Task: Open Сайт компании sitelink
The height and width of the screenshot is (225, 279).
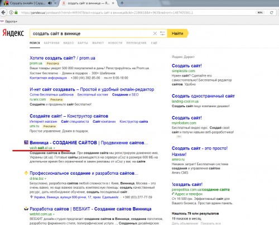Action: coord(104,122)
